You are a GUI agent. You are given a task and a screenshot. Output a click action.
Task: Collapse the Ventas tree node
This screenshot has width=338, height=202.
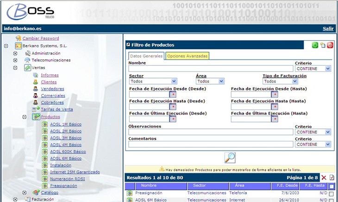15,68
